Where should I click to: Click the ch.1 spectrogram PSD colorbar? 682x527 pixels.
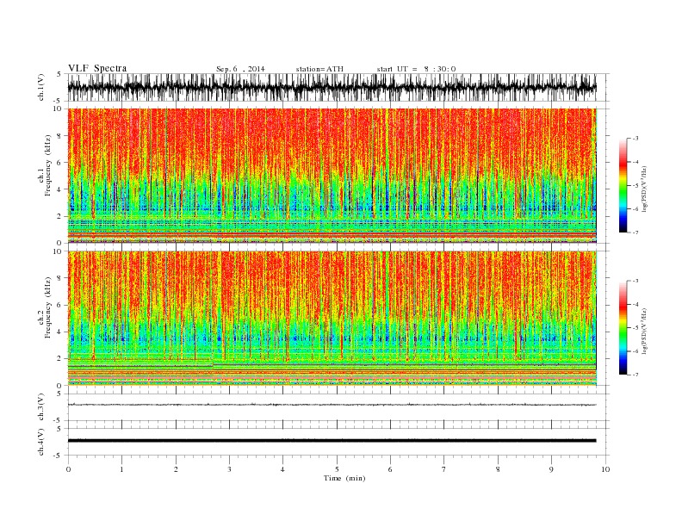(623, 185)
